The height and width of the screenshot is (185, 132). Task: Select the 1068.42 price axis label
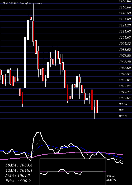[x=125, y=62]
